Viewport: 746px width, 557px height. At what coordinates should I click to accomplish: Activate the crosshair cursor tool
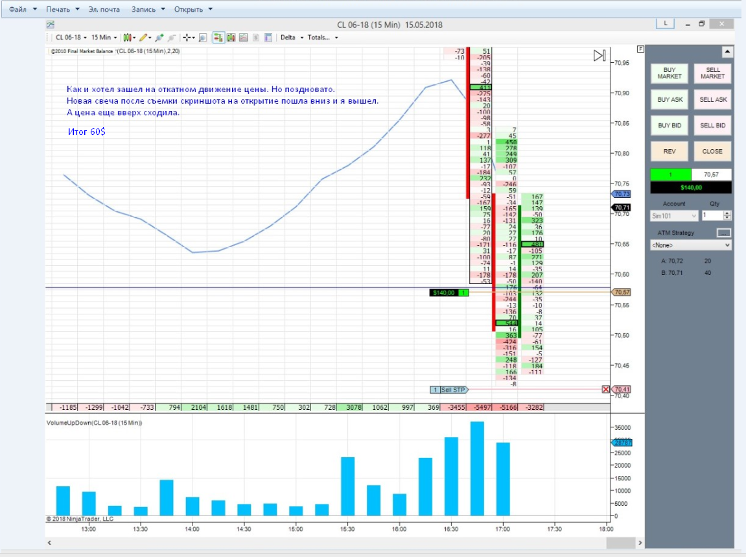(x=187, y=38)
